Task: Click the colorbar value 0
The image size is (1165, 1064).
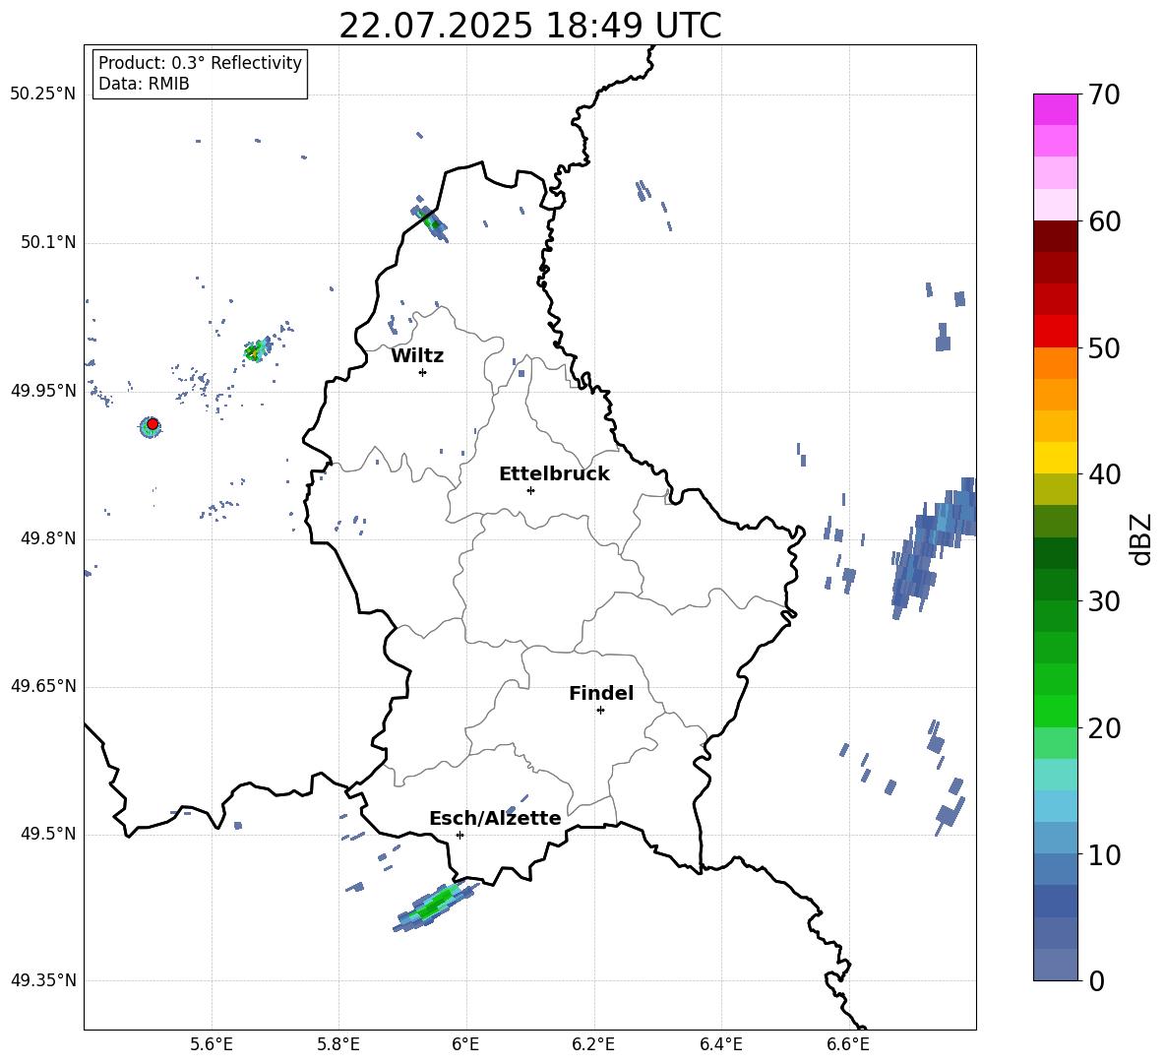Action: pos(1096,981)
